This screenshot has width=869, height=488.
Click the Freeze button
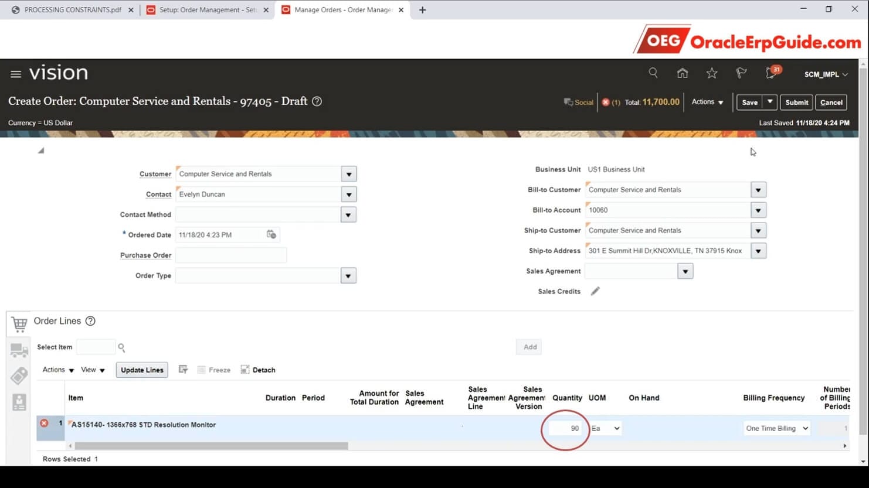tap(214, 370)
